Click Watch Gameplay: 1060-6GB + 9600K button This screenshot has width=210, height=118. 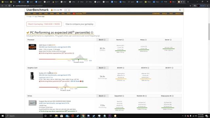(x=44, y=24)
